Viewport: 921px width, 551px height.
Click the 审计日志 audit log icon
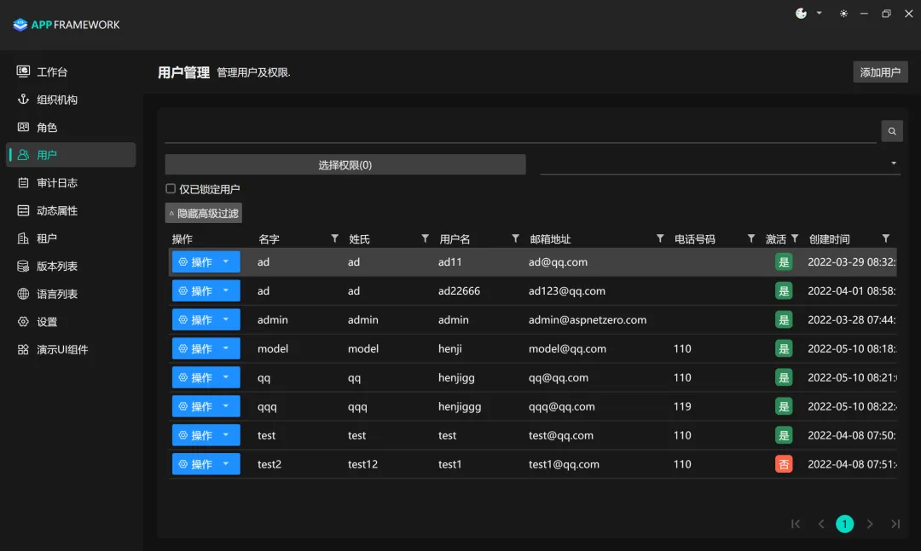[x=21, y=182]
